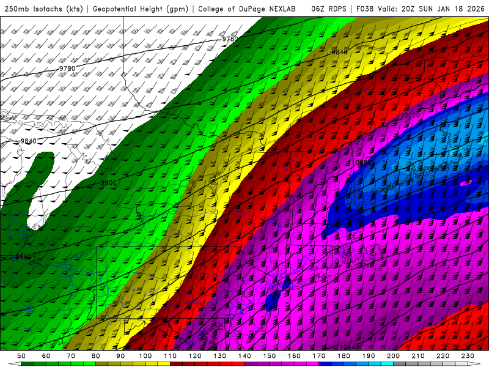
Task: Click the brightest yellow swatch before 110 in legend
Action: pyautogui.click(x=164, y=364)
